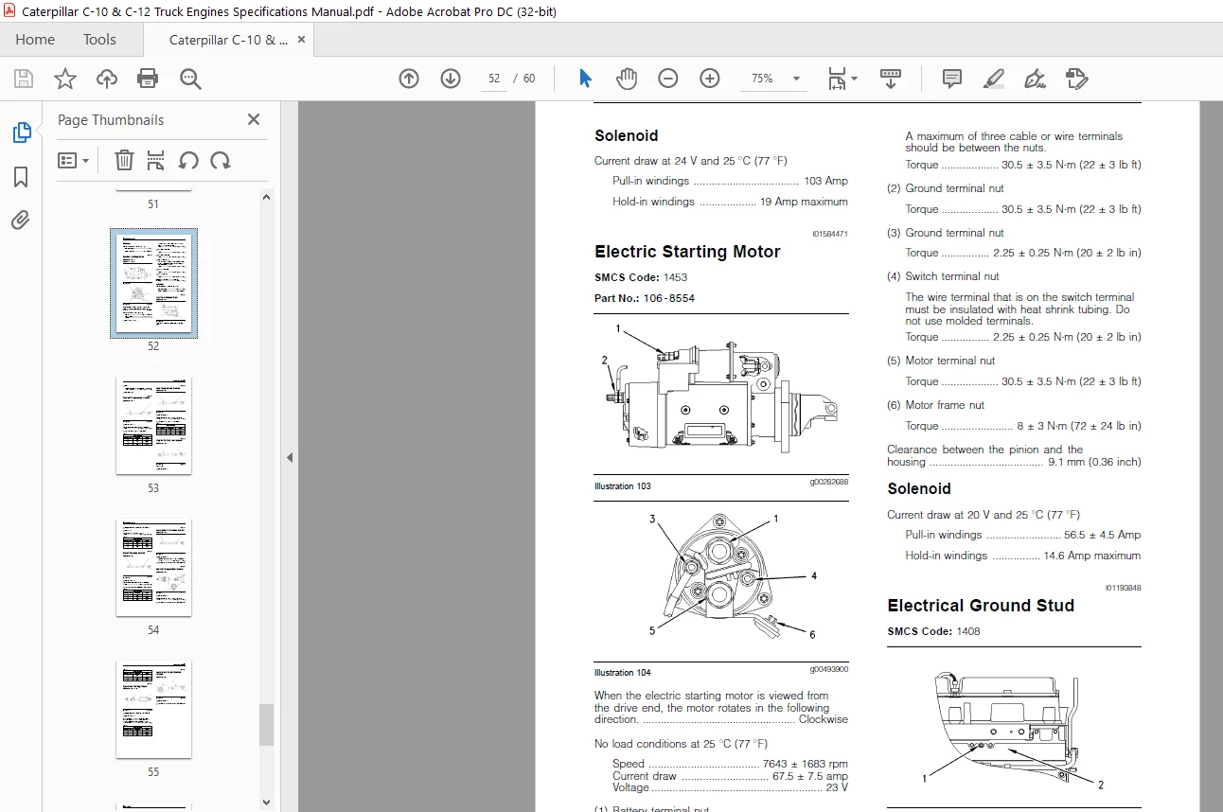Screen dimensions: 1223x812
Task: Activate the Hand pan tool
Action: coord(627,79)
